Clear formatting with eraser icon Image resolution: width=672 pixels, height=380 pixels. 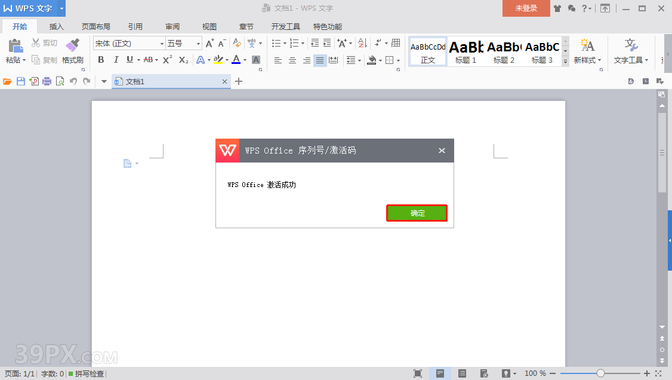pyautogui.click(x=236, y=44)
